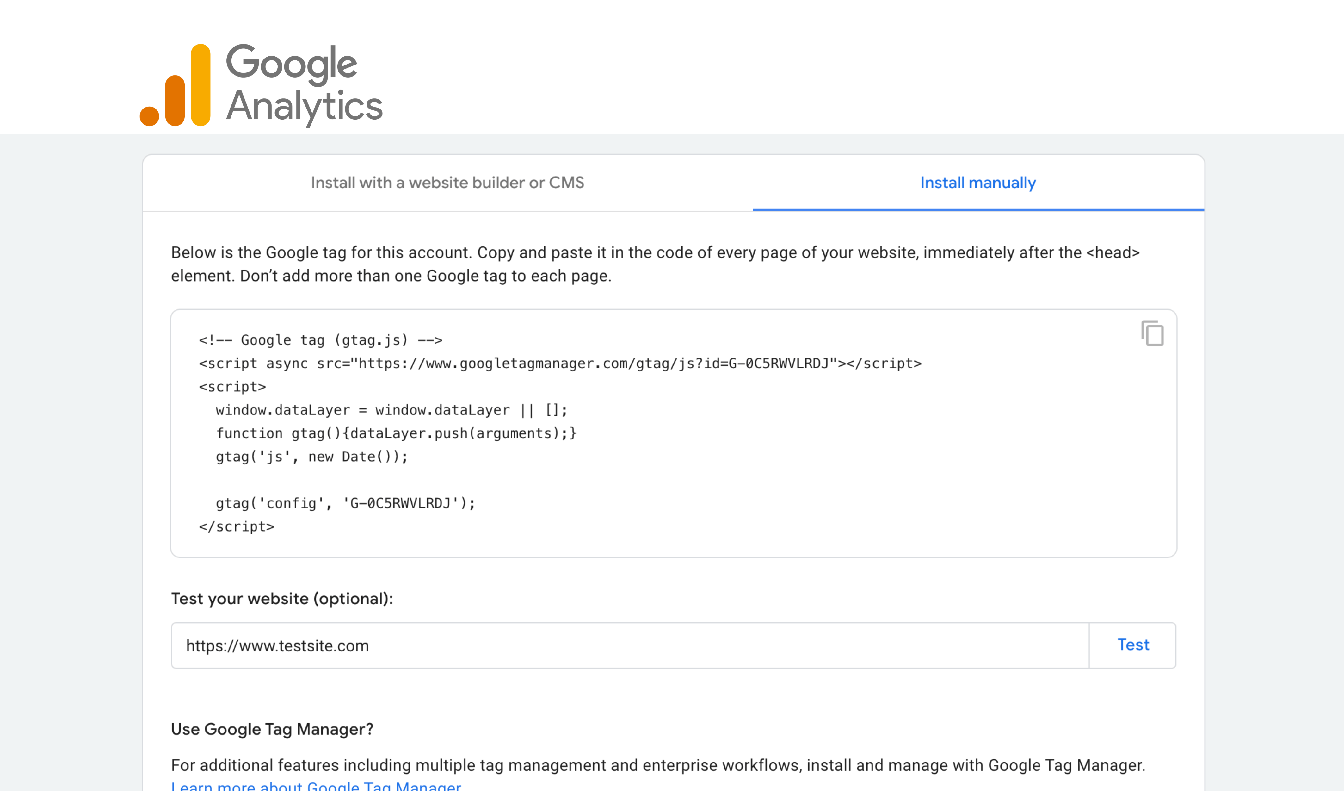Select the Install manually tab
Screen dimensions: 1344x791
pos(978,183)
